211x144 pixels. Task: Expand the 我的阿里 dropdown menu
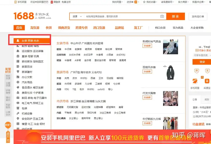[118, 2]
